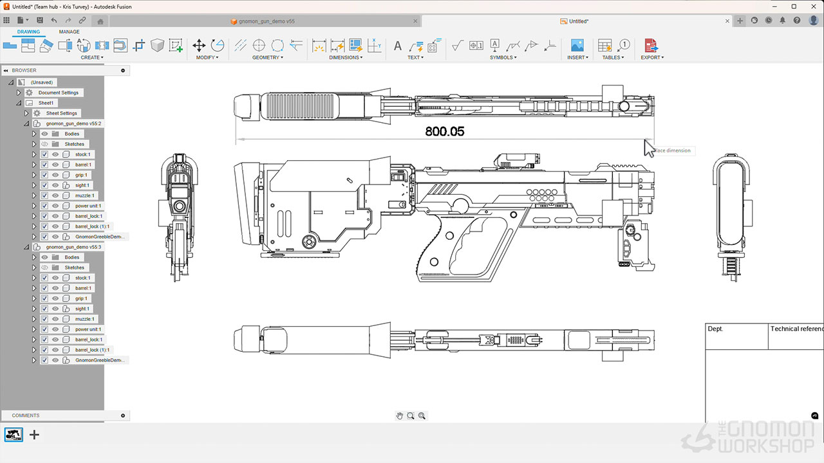
Task: Uncheck the first muzzle:1 component checkbox
Action: [x=44, y=195]
